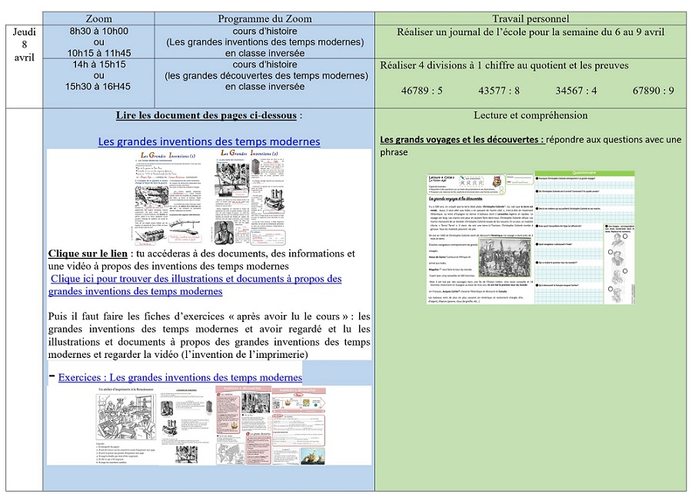Image resolution: width=692 pixels, height=497 pixels.
Task: Select 'Un atelier d'imprimerie à la Renaissance' worksheet thumbnail
Action: [126, 426]
